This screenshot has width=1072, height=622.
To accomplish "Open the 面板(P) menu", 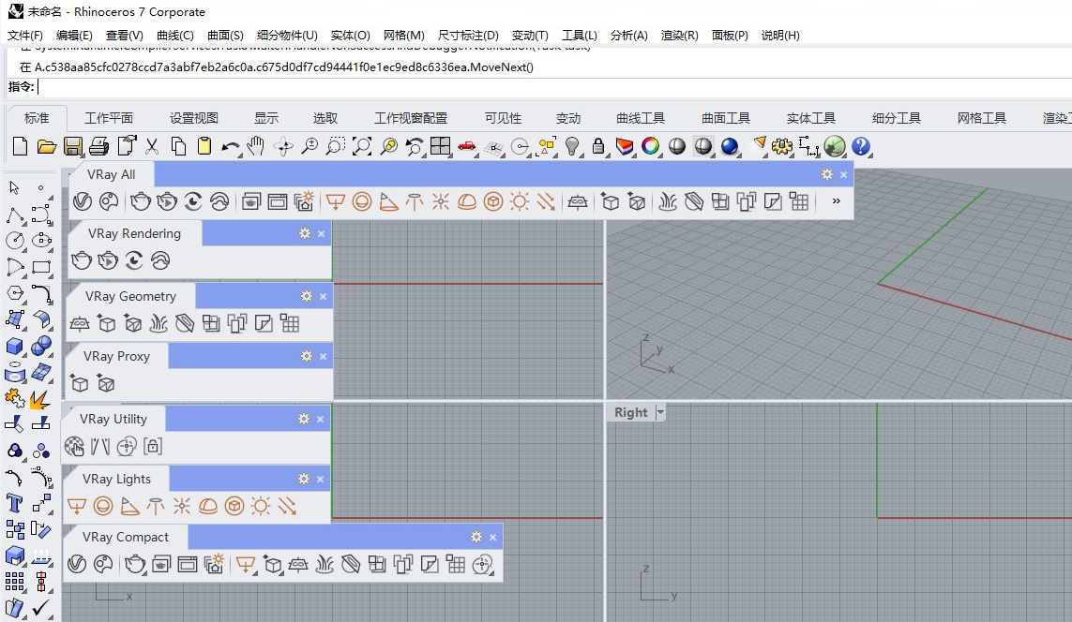I will click(730, 35).
